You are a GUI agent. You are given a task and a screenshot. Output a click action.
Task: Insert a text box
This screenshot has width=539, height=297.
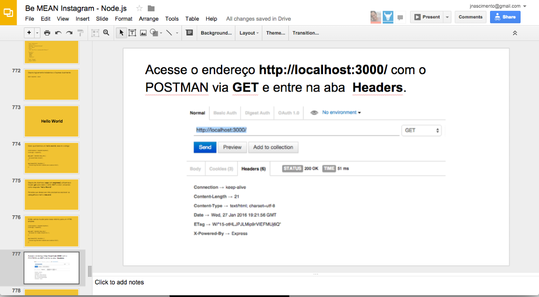[x=133, y=33]
